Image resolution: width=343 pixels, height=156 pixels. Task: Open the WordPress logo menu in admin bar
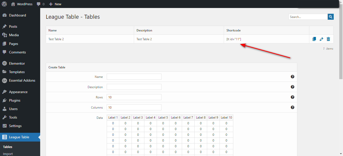pos(4,4)
